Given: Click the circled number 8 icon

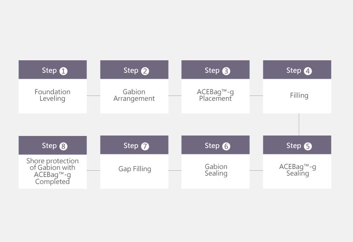Looking at the screenshot, I should click(63, 147).
